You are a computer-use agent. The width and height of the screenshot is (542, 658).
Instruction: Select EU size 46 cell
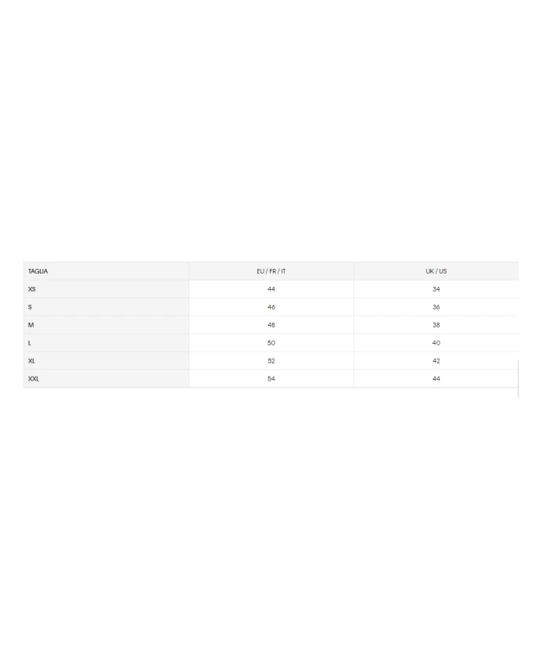(271, 307)
